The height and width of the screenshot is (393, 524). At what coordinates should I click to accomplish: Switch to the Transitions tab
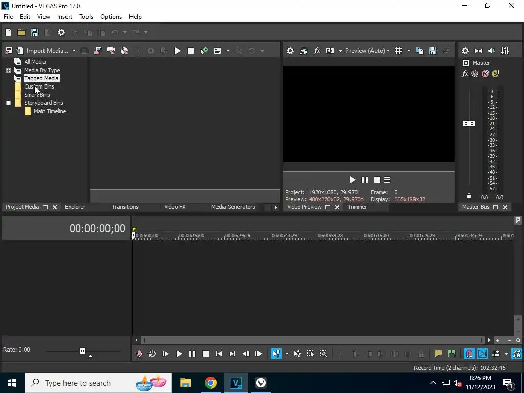click(x=125, y=207)
